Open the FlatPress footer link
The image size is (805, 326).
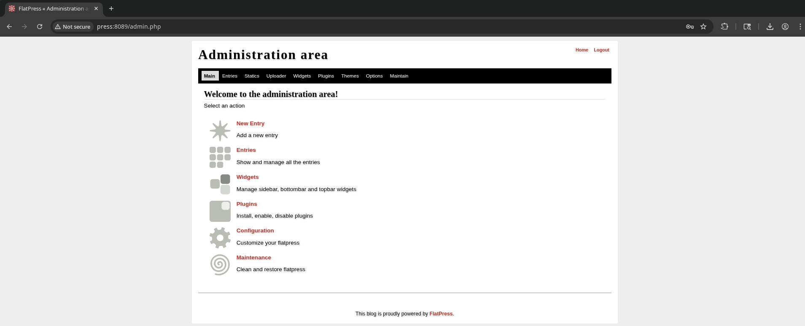[441, 314]
